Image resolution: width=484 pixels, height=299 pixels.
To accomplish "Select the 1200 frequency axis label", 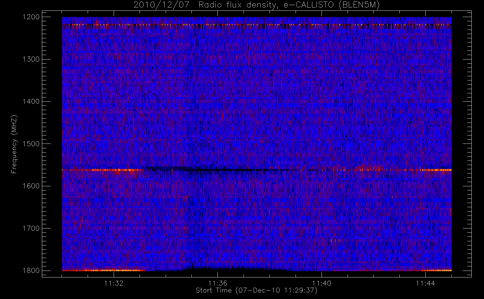I will (x=31, y=17).
